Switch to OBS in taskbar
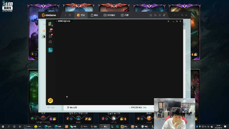Screen dimensions: 229x129 (x=28, y=126)
